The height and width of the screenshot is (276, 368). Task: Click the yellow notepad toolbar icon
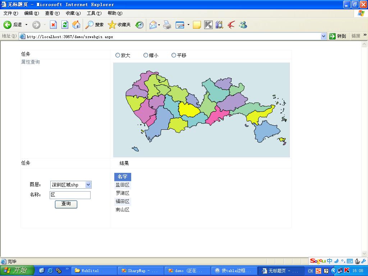click(197, 24)
